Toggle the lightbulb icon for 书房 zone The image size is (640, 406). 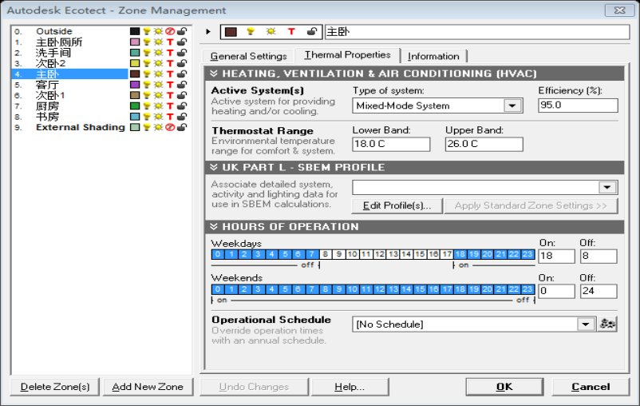[x=147, y=117]
